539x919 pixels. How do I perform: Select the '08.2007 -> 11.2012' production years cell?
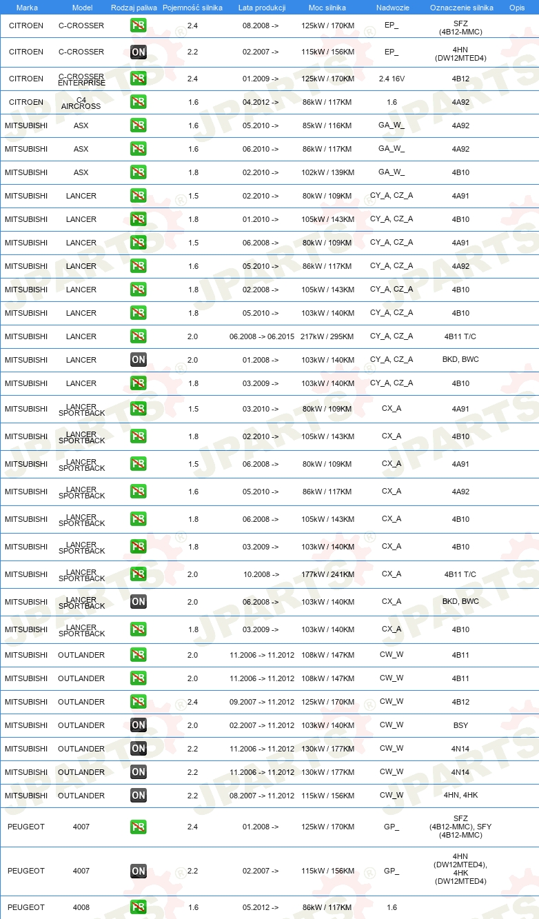coord(262,796)
